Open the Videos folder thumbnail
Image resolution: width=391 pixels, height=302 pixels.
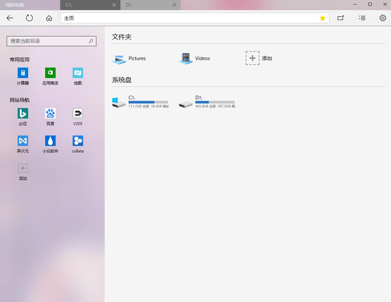(186, 58)
